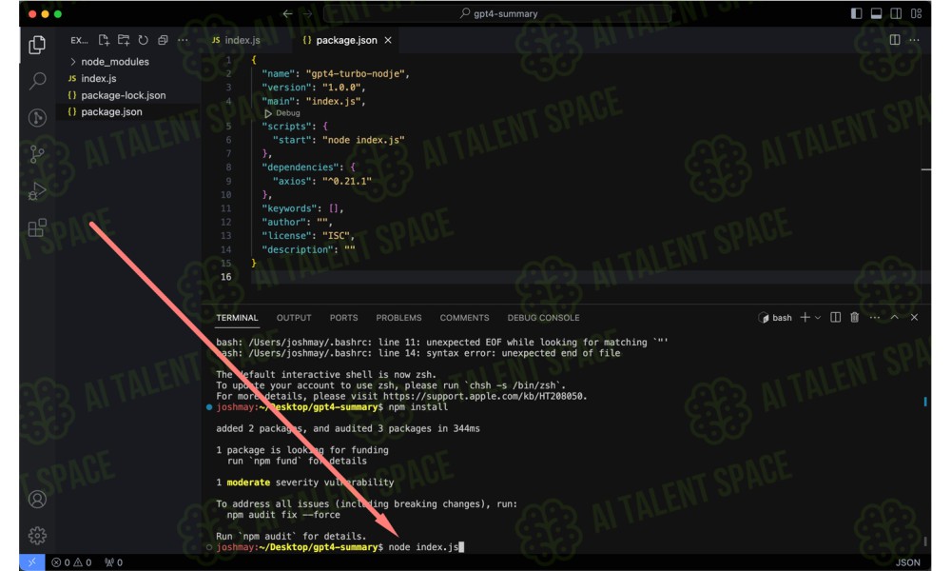Toggle the primary side bar layout icon
This screenshot has width=951, height=571.
click(x=857, y=13)
